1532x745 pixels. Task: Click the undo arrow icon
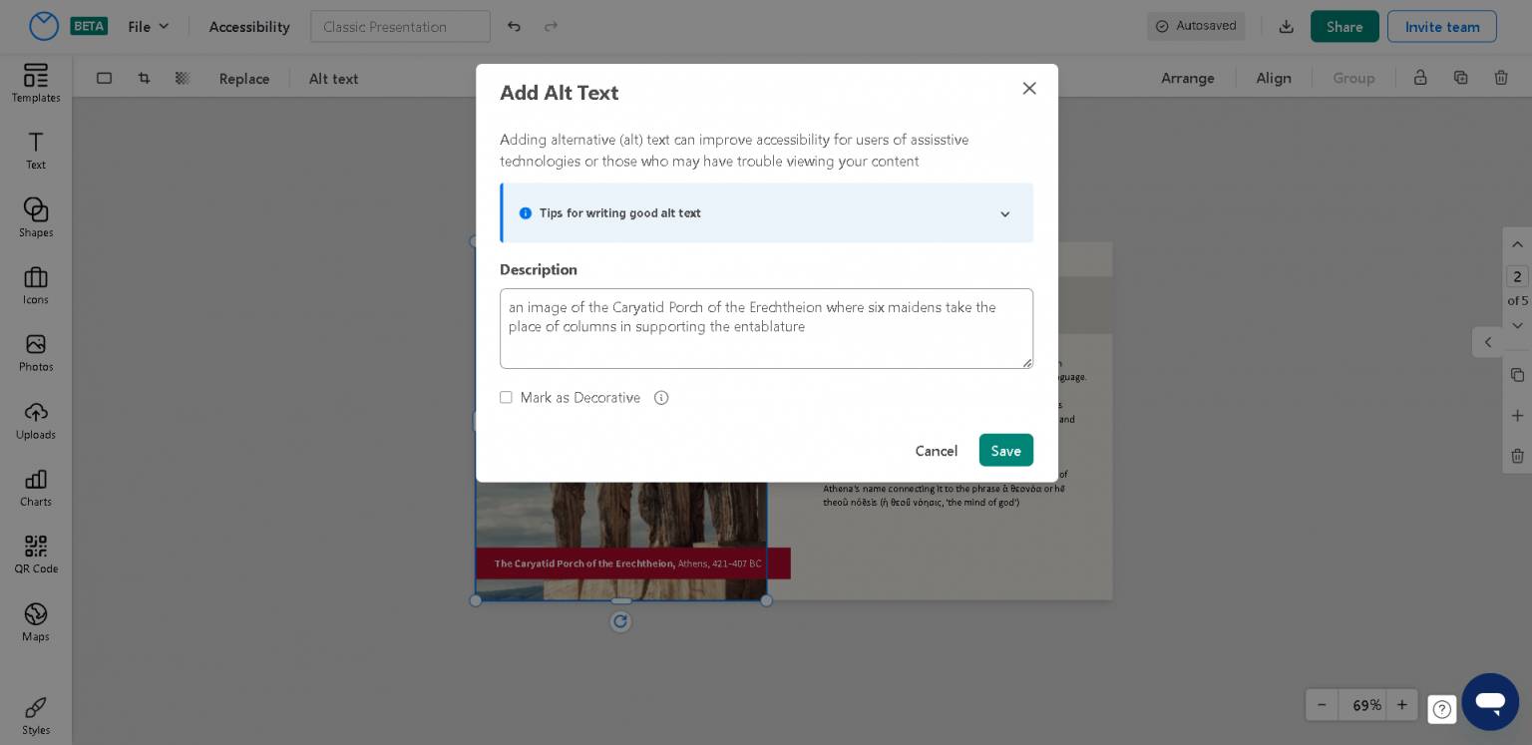[x=514, y=27]
